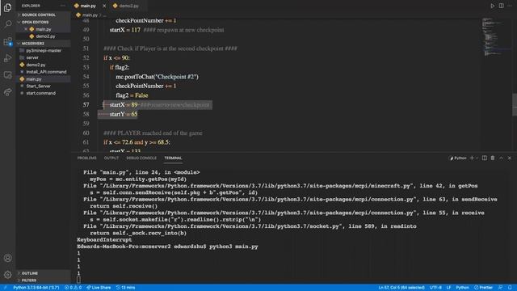Image resolution: width=517 pixels, height=291 pixels.
Task: Open Explorer panel More Actions ellipsis
Action: point(63,6)
